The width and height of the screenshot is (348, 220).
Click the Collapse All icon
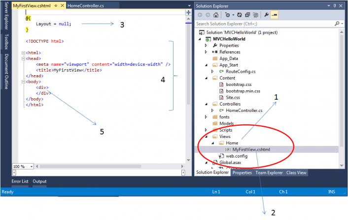(247, 15)
